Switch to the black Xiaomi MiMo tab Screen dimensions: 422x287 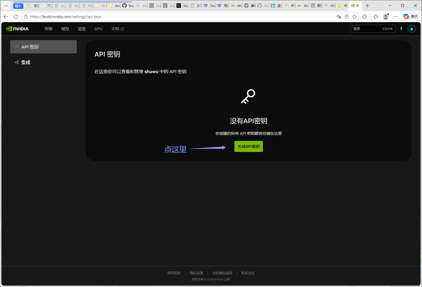[182, 6]
